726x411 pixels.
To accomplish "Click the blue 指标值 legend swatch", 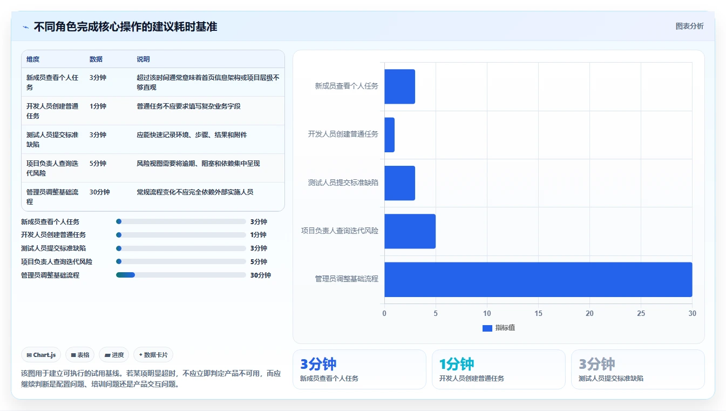I will coord(487,328).
